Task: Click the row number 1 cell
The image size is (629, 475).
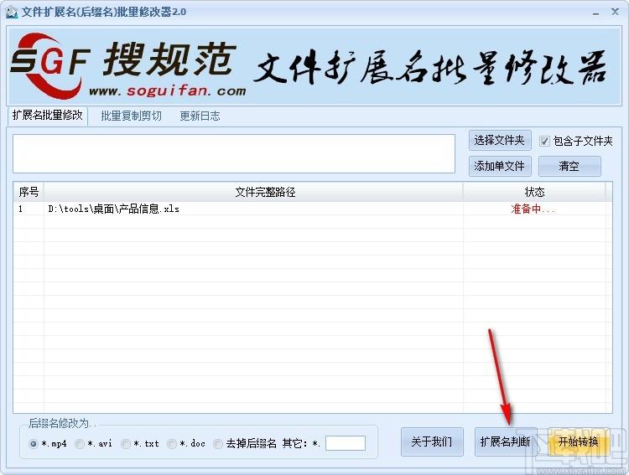Action: [x=29, y=209]
